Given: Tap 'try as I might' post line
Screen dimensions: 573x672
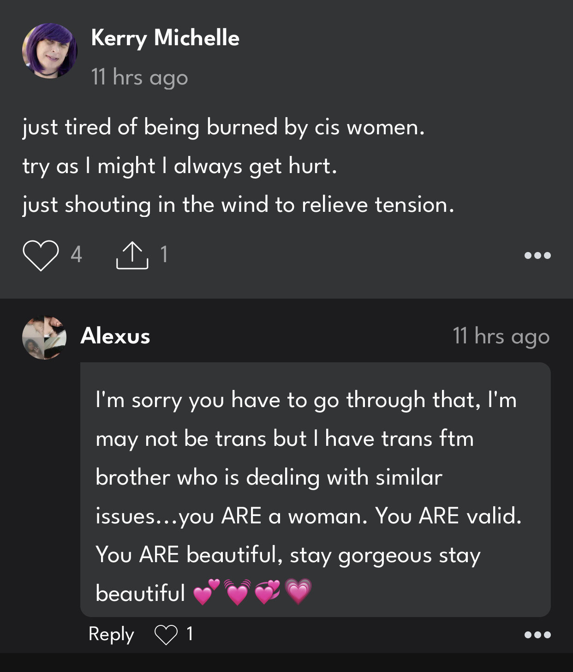Looking at the screenshot, I should [x=180, y=166].
